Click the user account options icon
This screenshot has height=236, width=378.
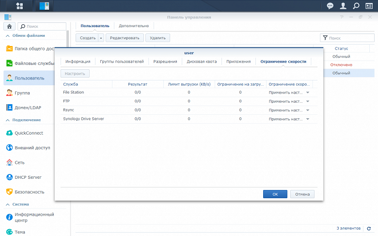click(343, 6)
